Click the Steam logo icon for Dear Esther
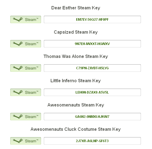 pos(18,20)
